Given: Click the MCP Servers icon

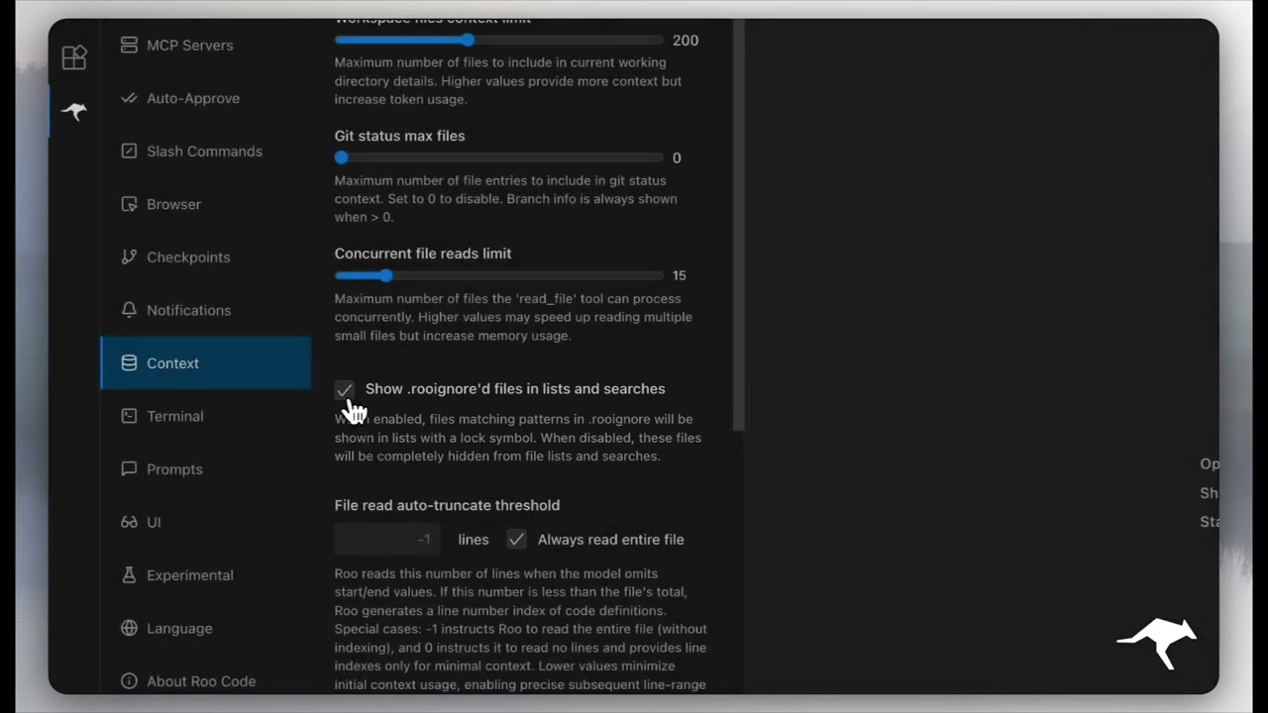Looking at the screenshot, I should point(129,45).
